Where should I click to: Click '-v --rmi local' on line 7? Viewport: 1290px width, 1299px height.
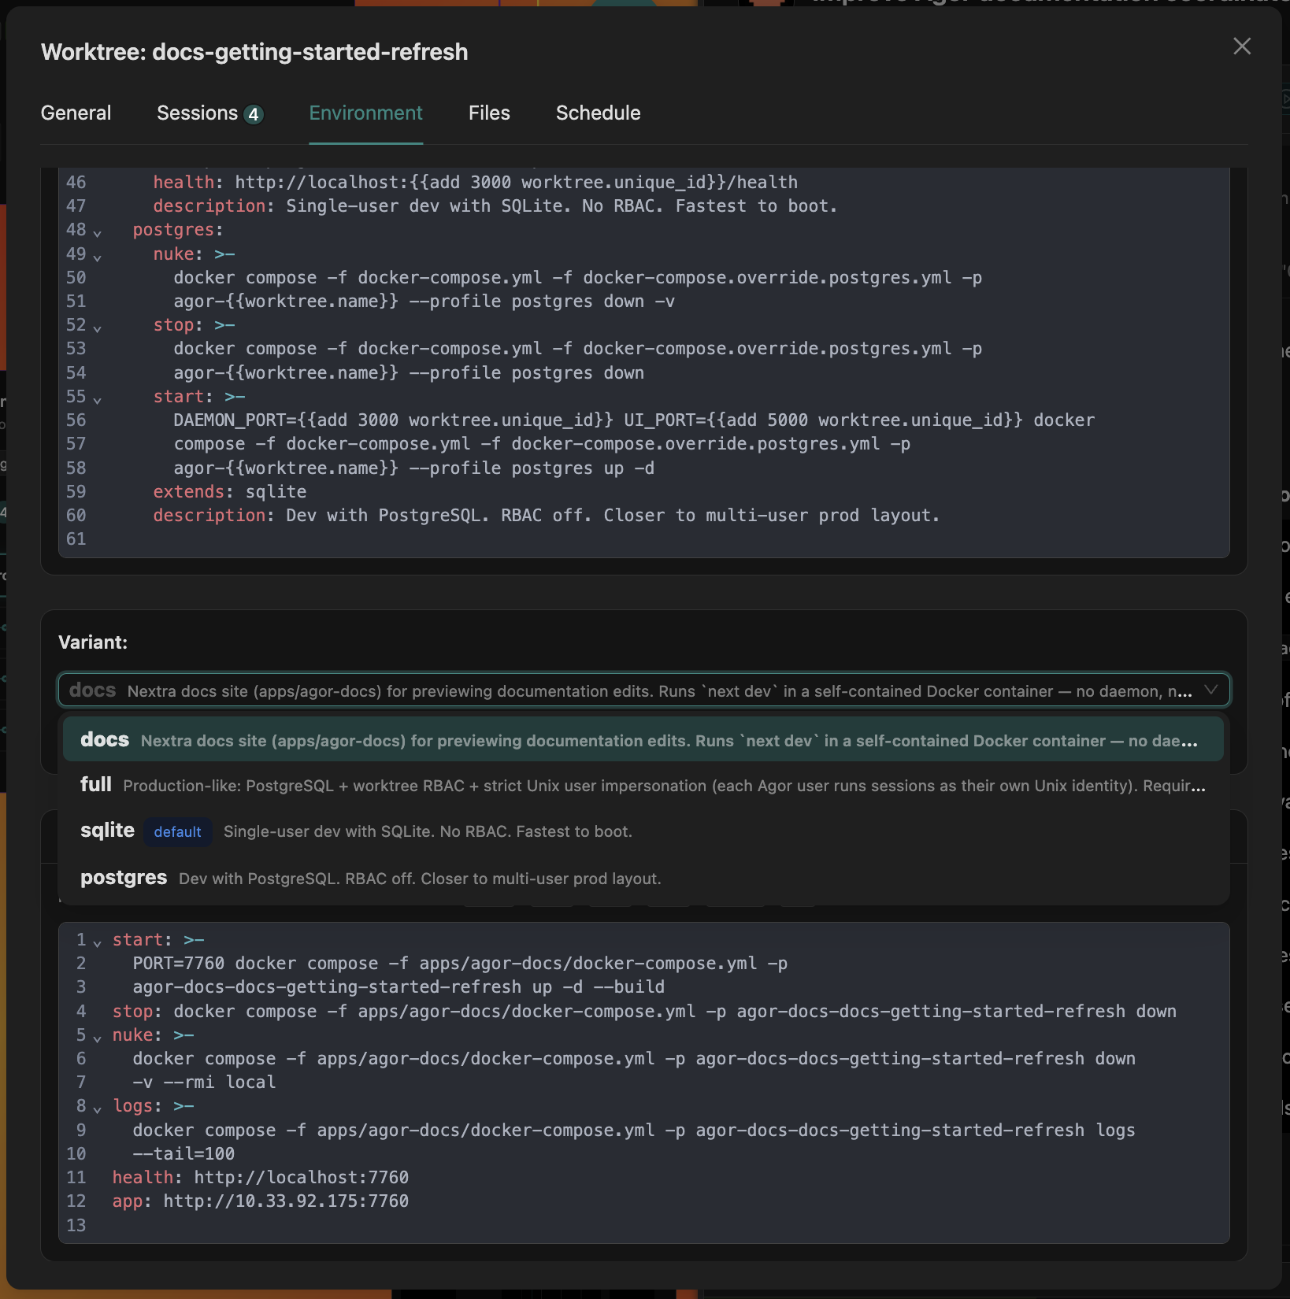tap(204, 1082)
